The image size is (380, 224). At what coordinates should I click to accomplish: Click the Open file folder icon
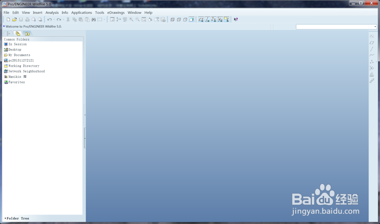pyautogui.click(x=14, y=20)
